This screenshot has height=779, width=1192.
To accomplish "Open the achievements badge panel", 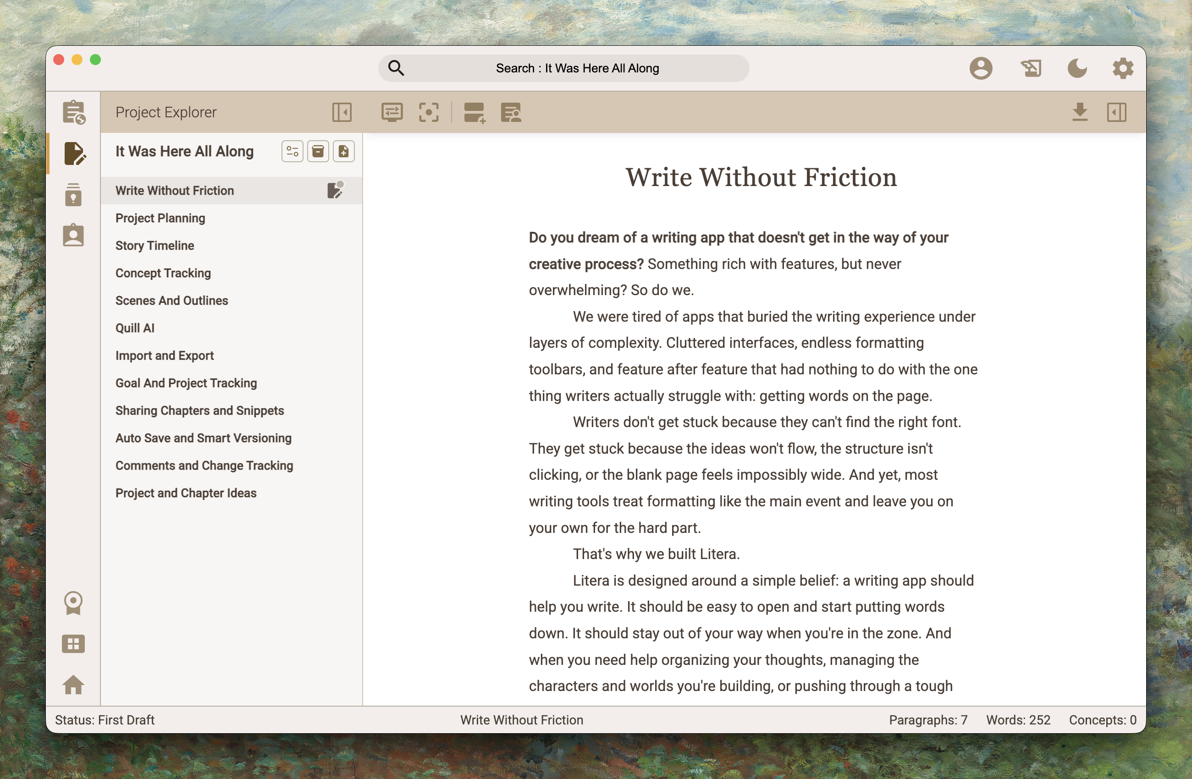I will 74,603.
